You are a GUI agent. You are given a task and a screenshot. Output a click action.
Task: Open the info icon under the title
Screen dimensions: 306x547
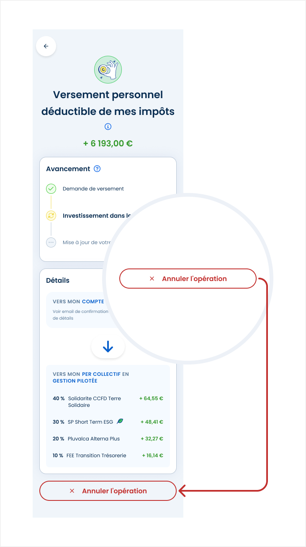coord(108,126)
